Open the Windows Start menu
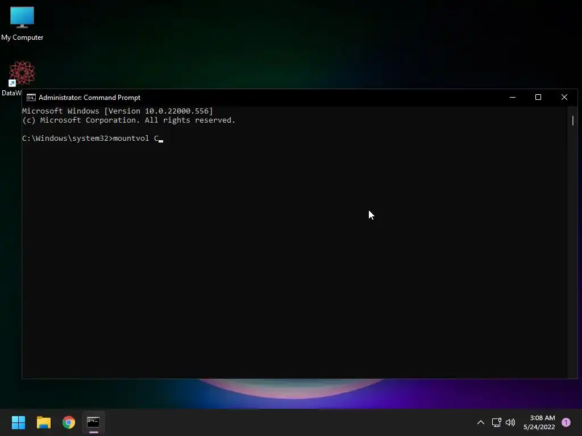This screenshot has width=582, height=436. [x=18, y=422]
